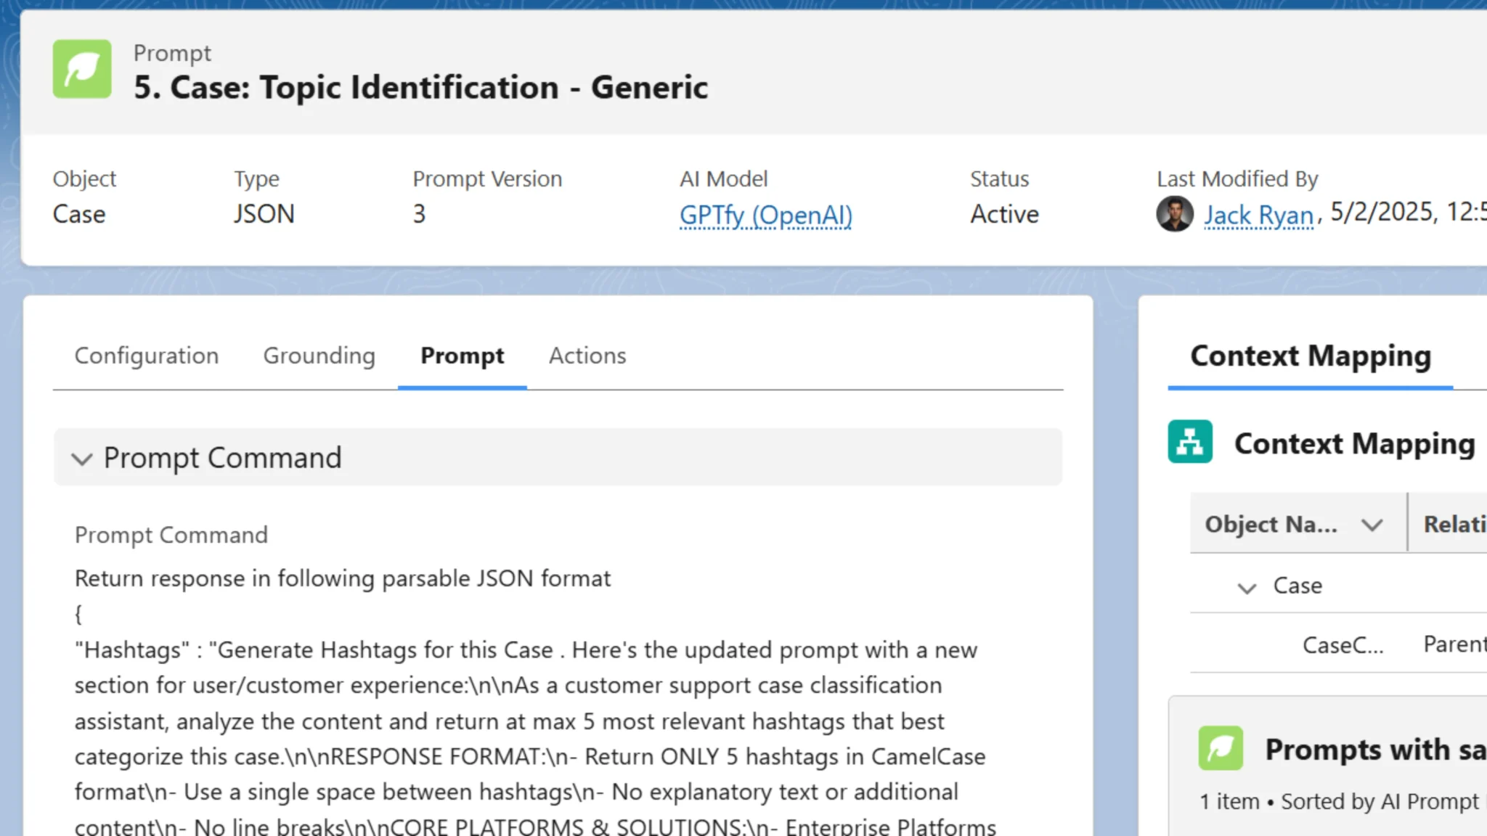Switch to the Configuration tab
The height and width of the screenshot is (836, 1487).
coord(147,356)
